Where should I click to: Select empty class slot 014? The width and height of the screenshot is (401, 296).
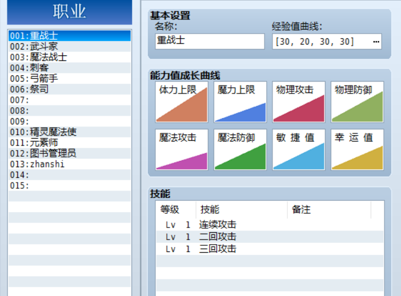coord(70,175)
